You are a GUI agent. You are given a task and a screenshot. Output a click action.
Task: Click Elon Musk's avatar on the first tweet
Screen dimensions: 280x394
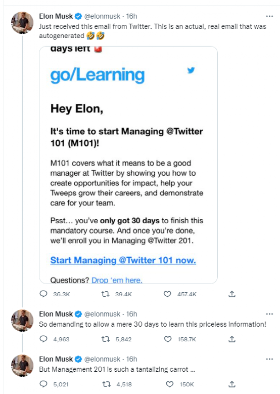pyautogui.click(x=22, y=23)
